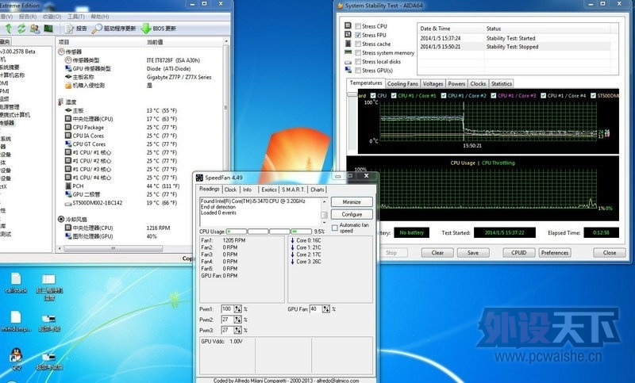Click the Clear button in Stability Test
This screenshot has width=635, height=383.
point(437,253)
